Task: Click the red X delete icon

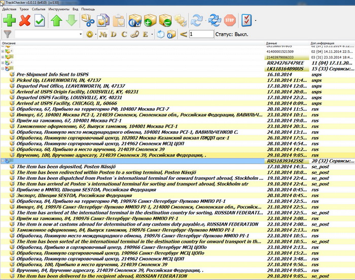Action: point(25,20)
